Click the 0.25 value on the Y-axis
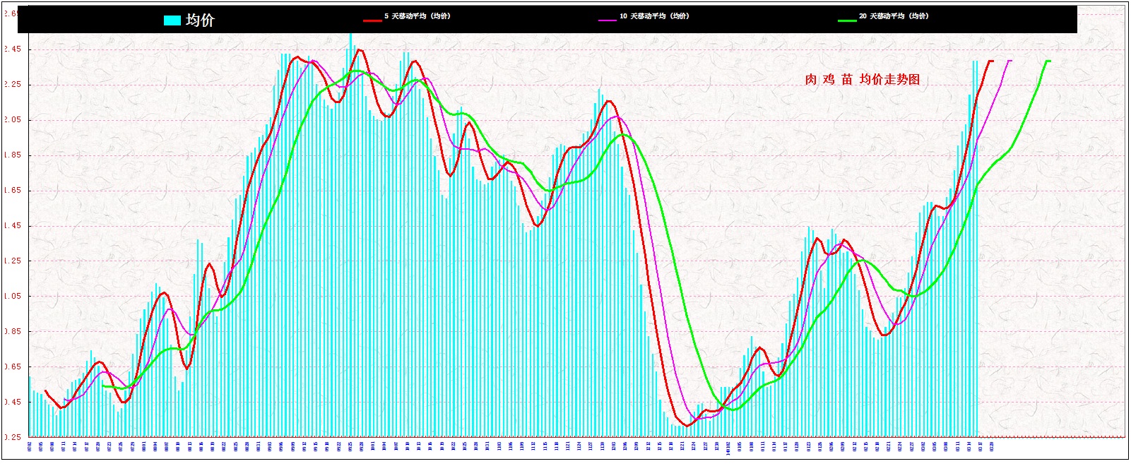Screen dimensions: 1131x471 (12, 437)
